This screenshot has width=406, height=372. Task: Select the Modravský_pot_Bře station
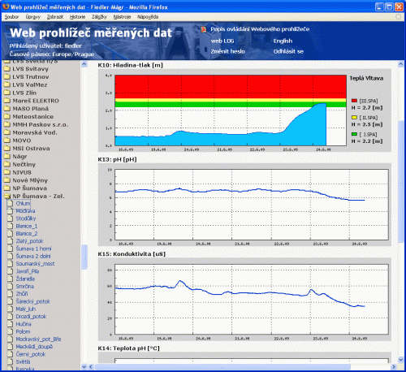point(38,340)
